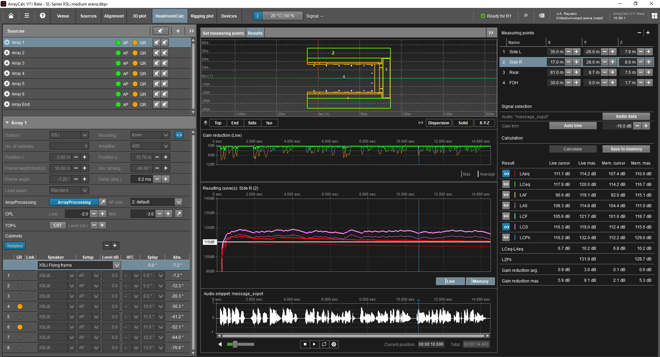Click Save to memory button
Viewport: 660px width, 357px height.
(626, 149)
